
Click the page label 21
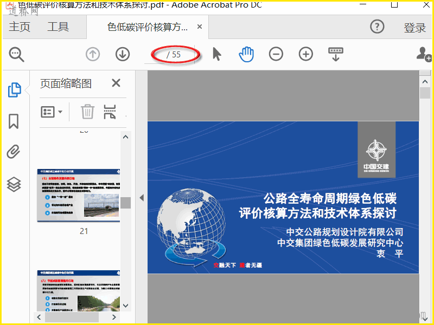click(x=84, y=231)
